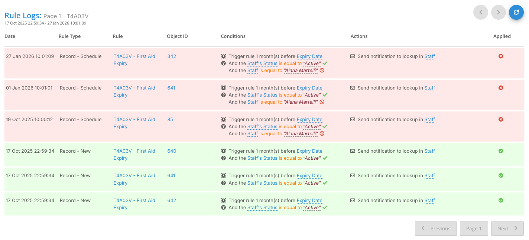Click Record - New in object 640 row

click(75, 151)
